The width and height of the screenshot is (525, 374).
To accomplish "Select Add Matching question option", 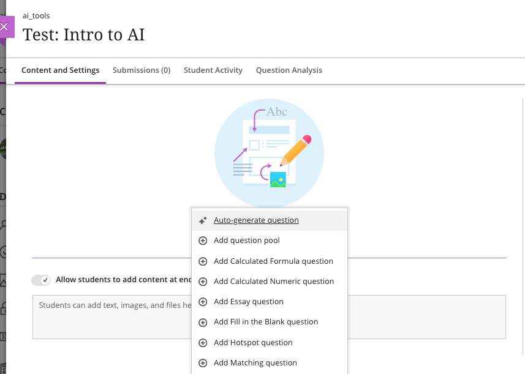I will (255, 363).
